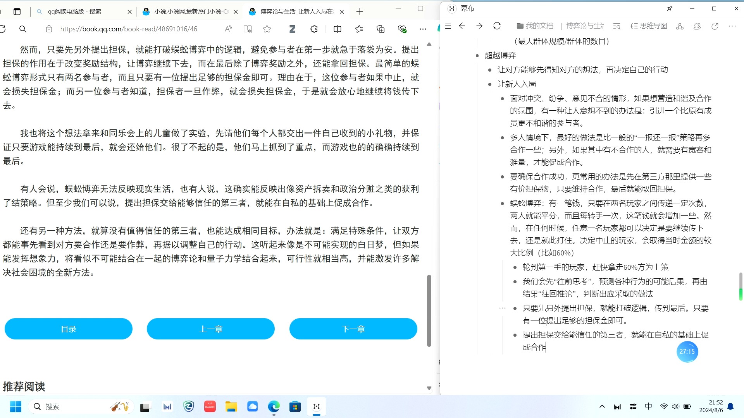Open immersive reader translate icon
744x418 pixels.
coord(248,29)
